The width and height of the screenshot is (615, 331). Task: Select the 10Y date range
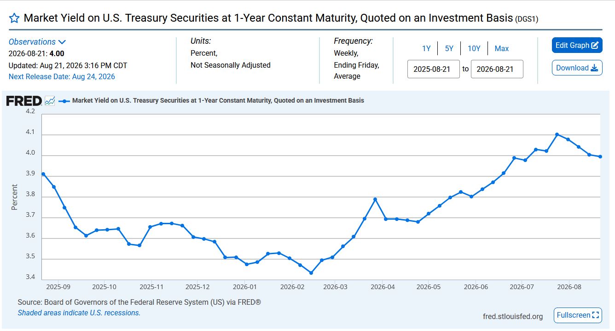(x=474, y=48)
